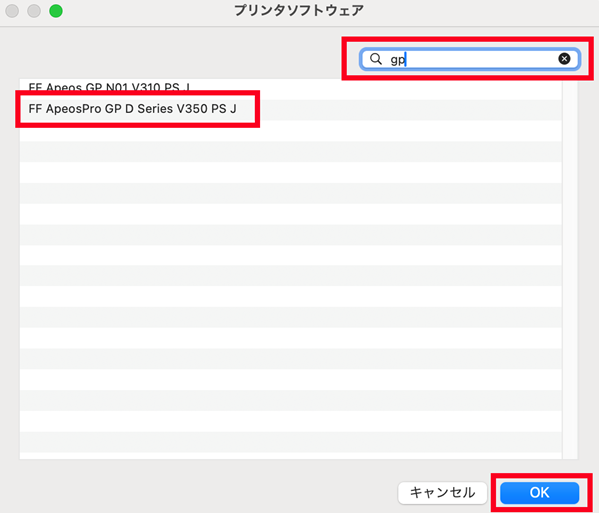Click first empty row below ApeosPro entry
Image resolution: width=599 pixels, height=513 pixels.
[x=290, y=130]
